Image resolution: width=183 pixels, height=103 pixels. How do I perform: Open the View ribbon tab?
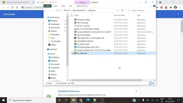[71, 6]
